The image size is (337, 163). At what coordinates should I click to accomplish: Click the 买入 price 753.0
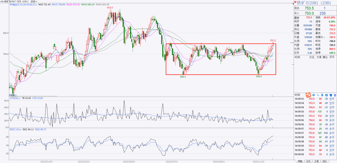click(x=310, y=13)
